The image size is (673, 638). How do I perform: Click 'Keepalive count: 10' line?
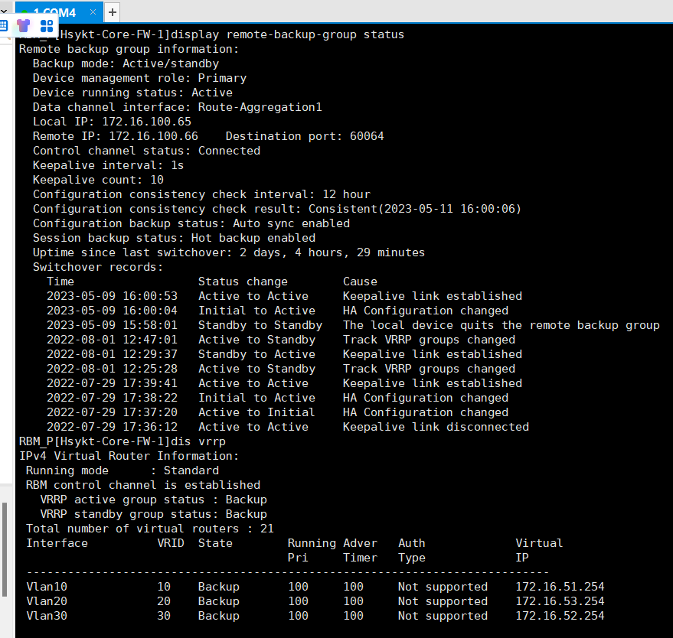click(98, 180)
